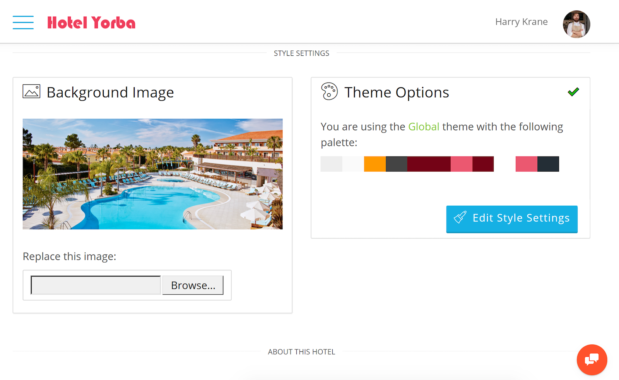Click the Harry Krane user name
The height and width of the screenshot is (380, 619).
click(x=521, y=22)
